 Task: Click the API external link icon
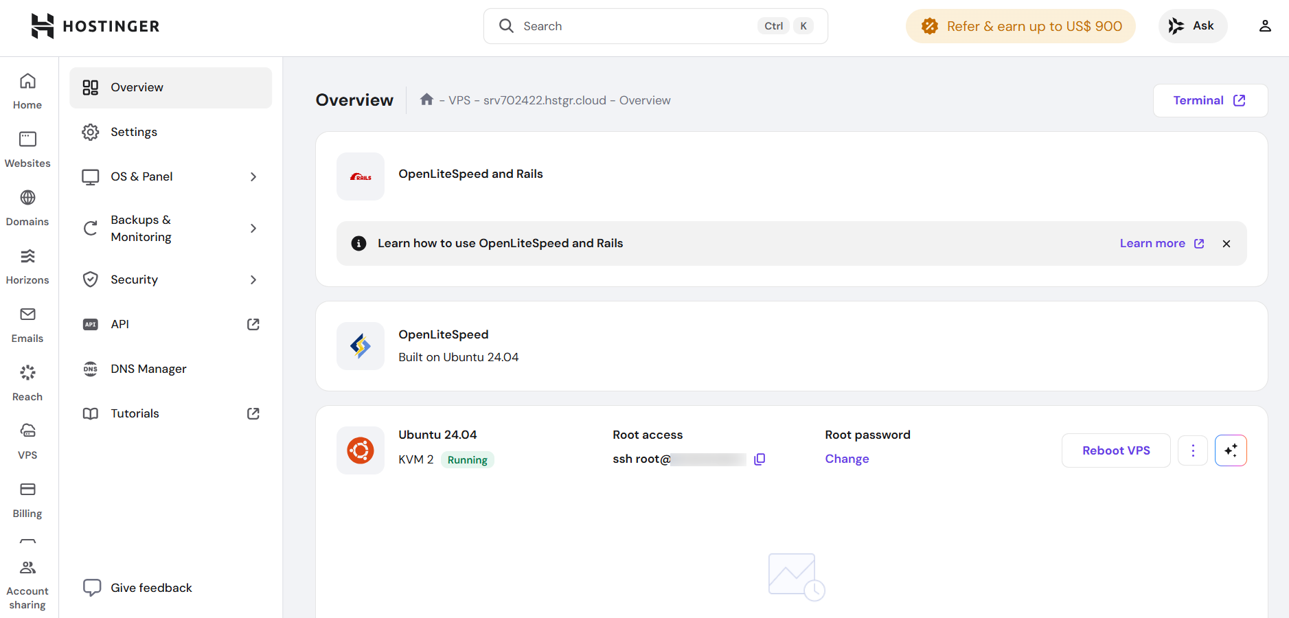click(x=253, y=324)
